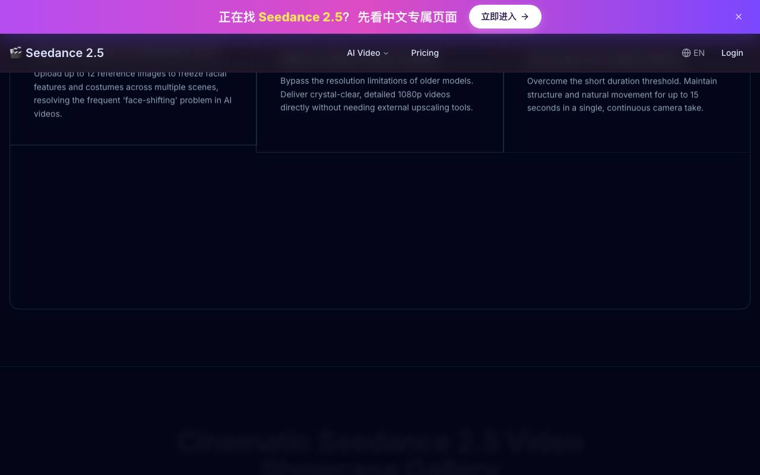The width and height of the screenshot is (760, 475).
Task: Click the 立即进入 banner button
Action: 505,17
